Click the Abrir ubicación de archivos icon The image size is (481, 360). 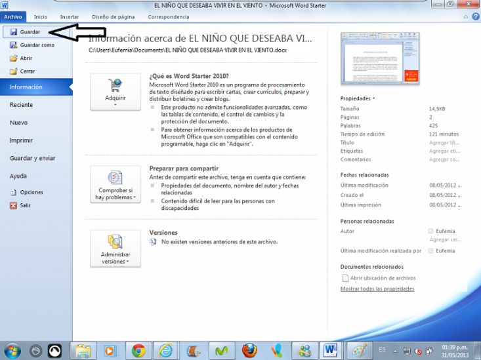tap(345, 278)
